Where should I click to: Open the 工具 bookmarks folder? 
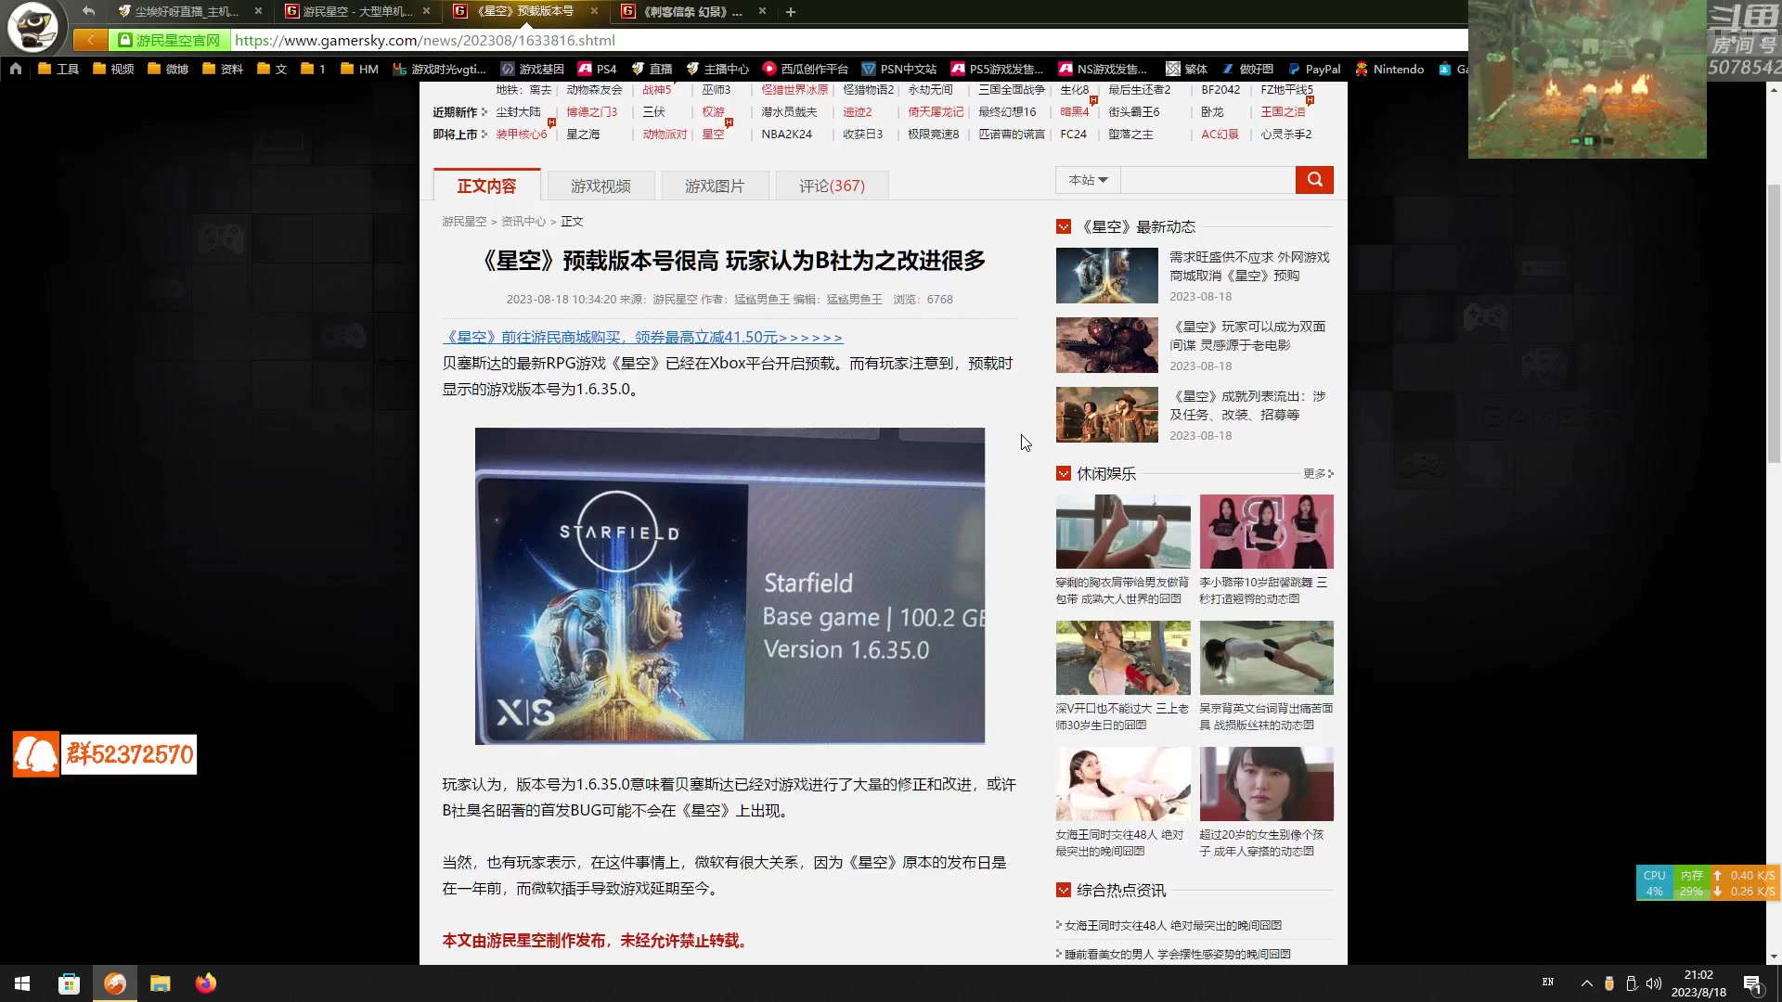[58, 69]
